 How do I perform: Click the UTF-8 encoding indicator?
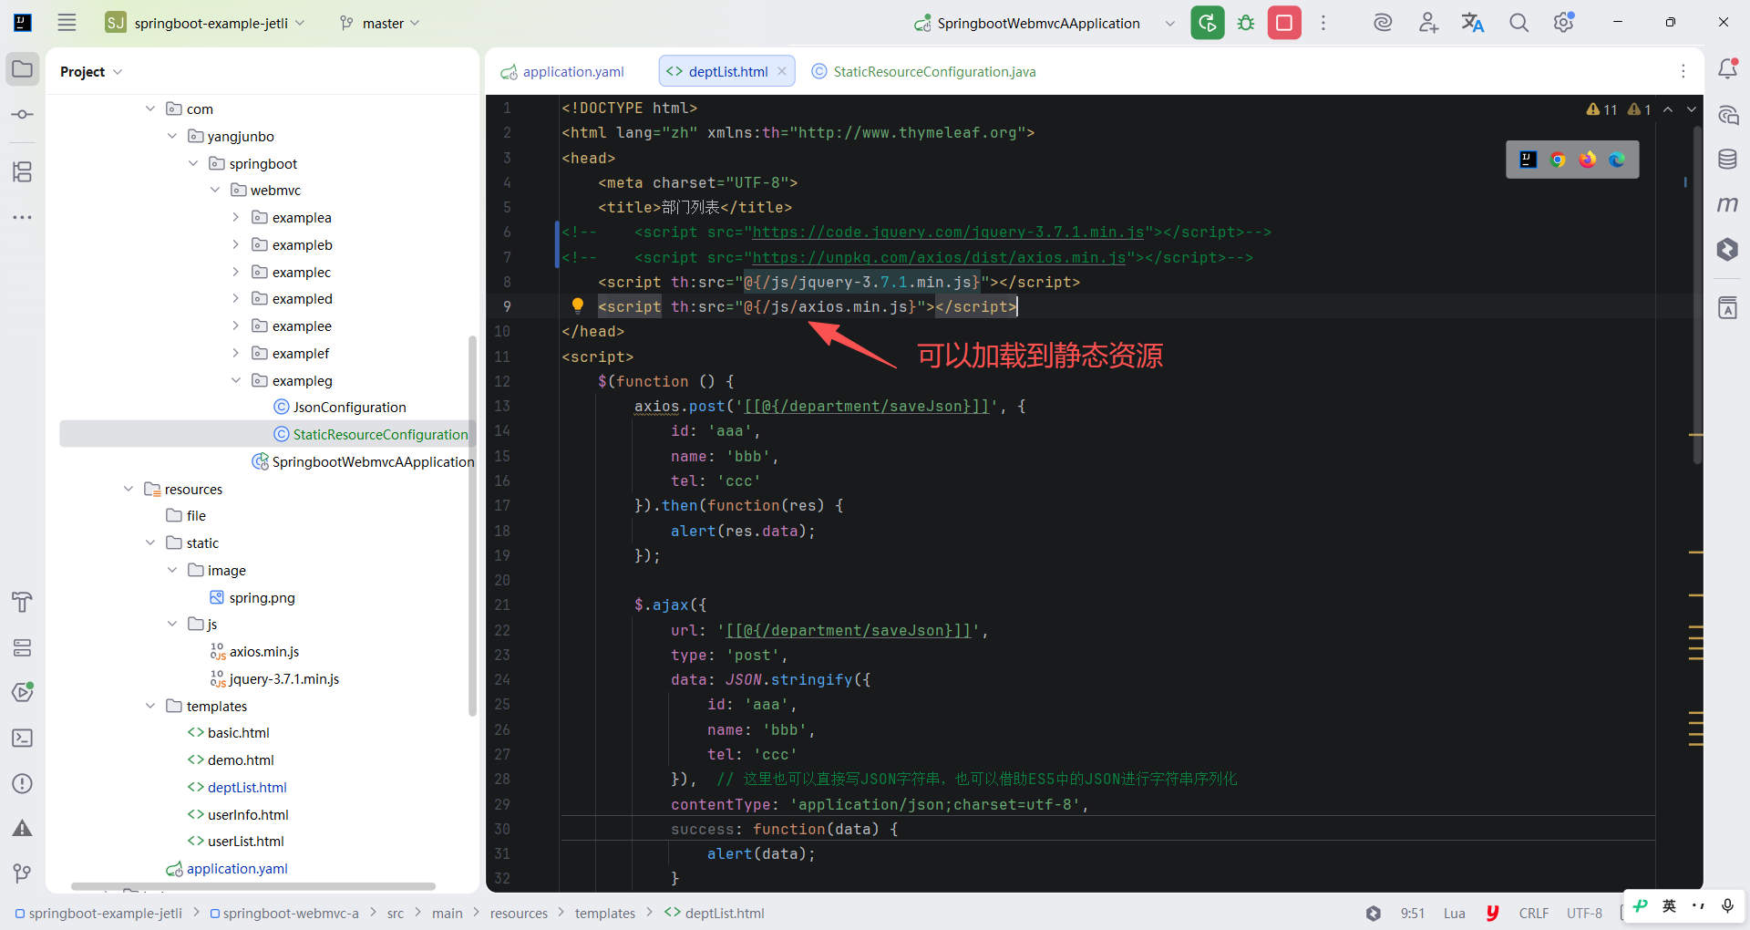click(1584, 913)
